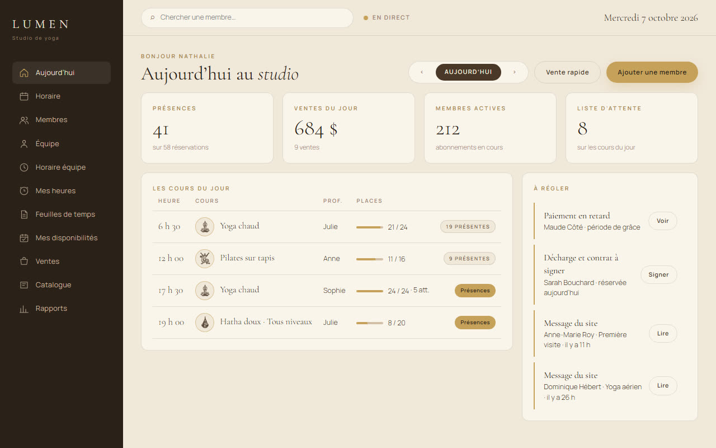Screen dimensions: 716x448
Task: Click the EN DIRECT status indicator
Action: 387,18
